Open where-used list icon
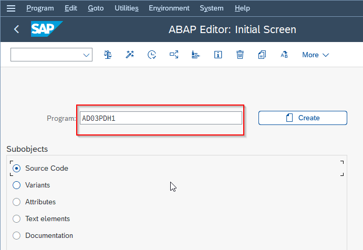This screenshot has height=250, width=363. click(x=174, y=55)
